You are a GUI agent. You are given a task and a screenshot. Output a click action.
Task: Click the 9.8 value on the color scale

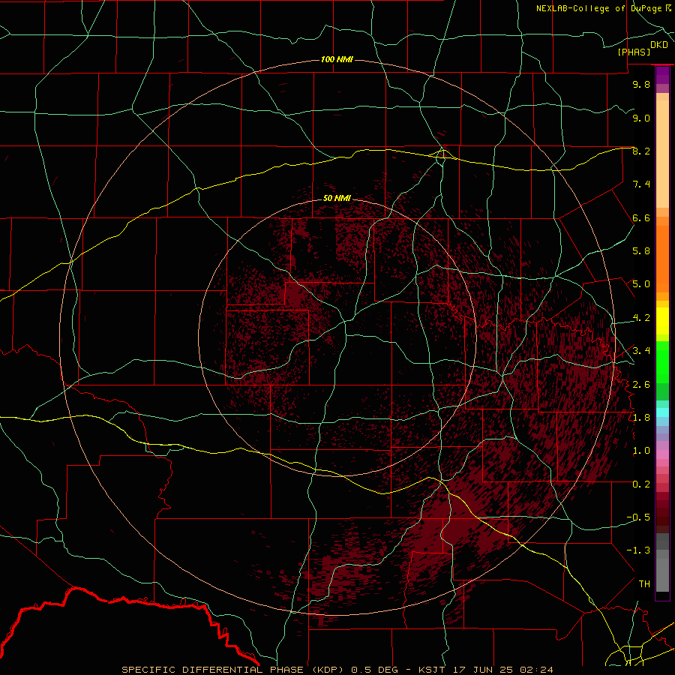click(x=641, y=84)
